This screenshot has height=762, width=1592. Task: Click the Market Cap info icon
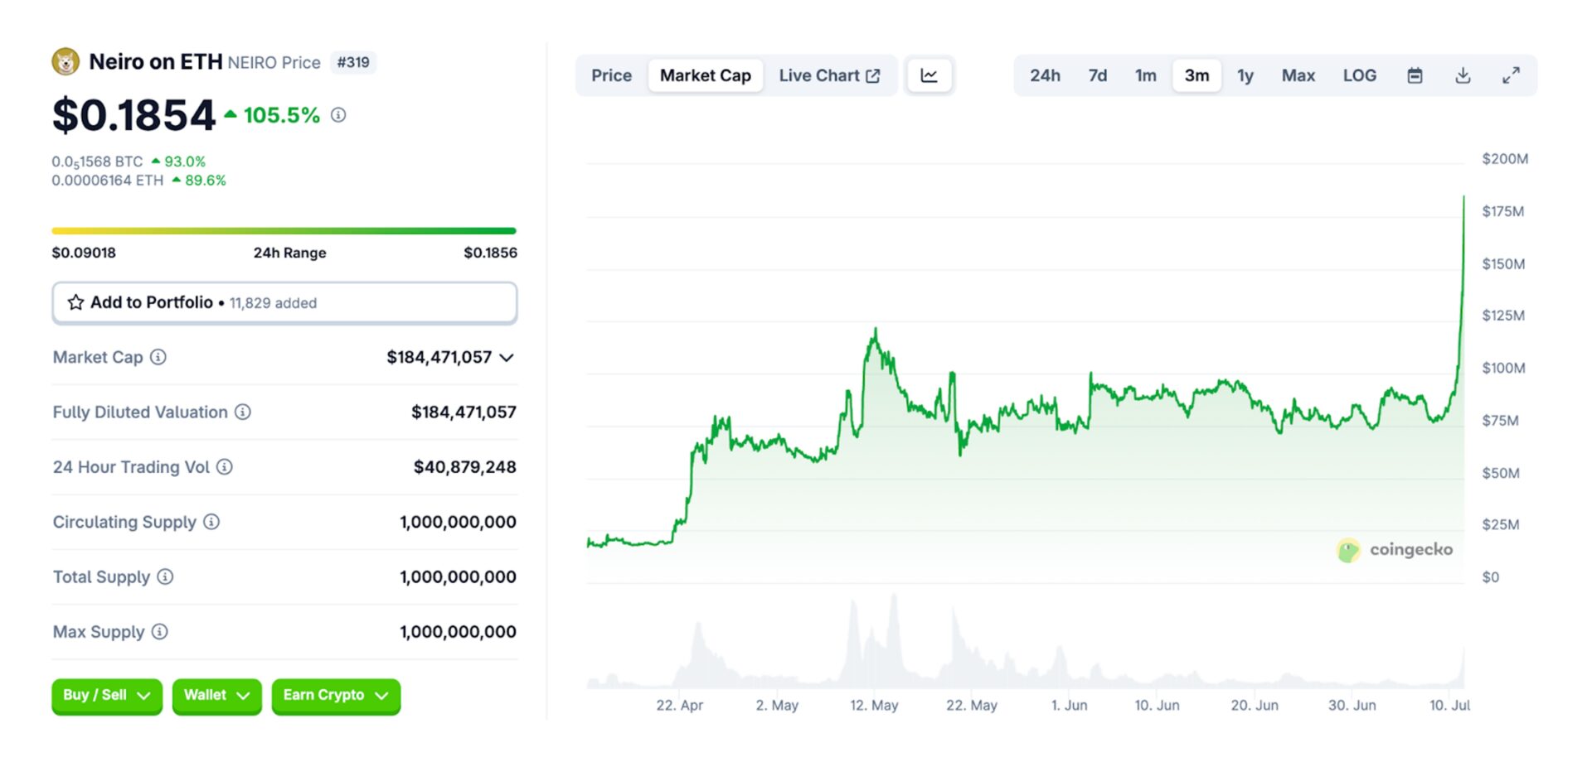pos(158,357)
